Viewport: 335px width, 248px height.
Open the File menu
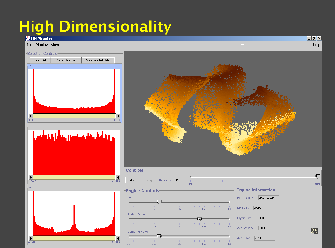(29, 45)
